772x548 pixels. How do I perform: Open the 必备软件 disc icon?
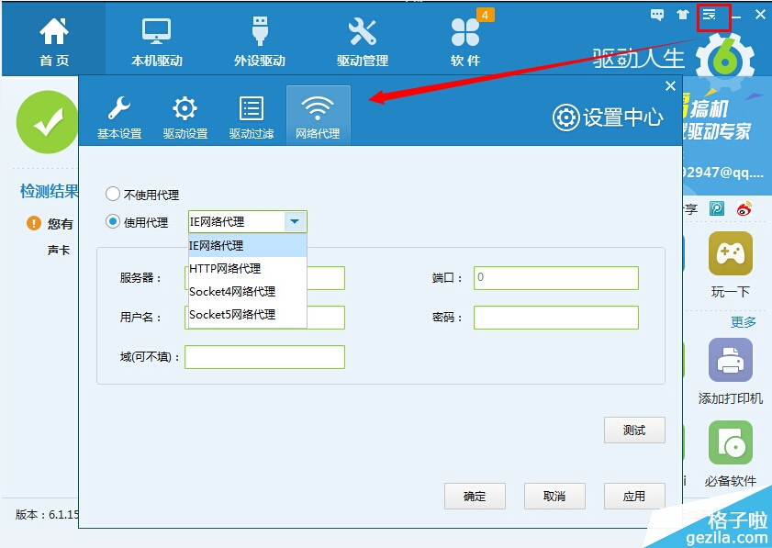click(x=730, y=443)
